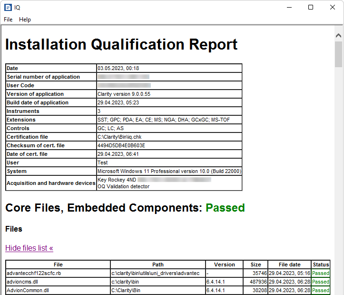Click the Files subheading
Screen dimensions: 344x295
14,229
